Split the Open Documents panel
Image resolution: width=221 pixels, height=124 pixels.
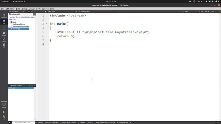(x=32, y=85)
